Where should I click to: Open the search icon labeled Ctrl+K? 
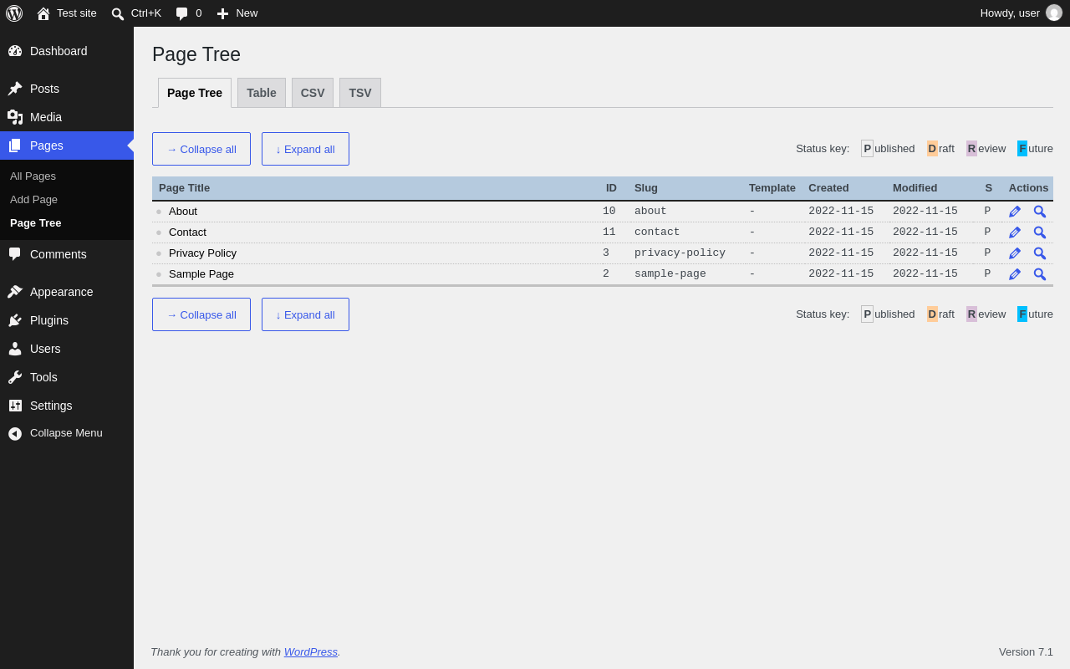[136, 13]
